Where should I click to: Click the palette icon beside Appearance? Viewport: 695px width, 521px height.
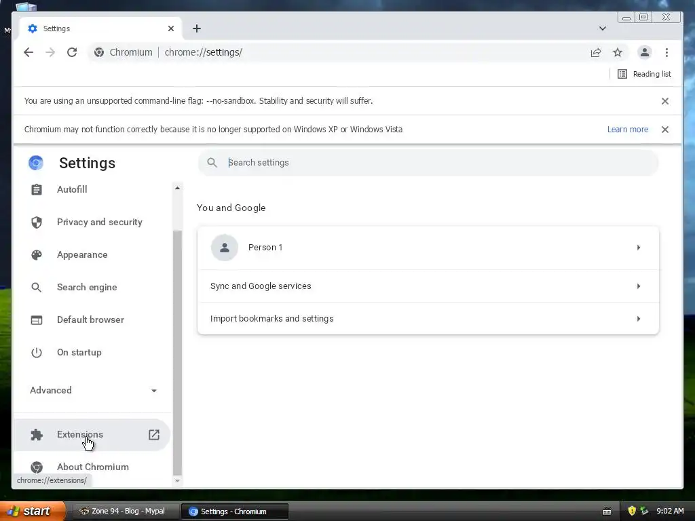click(37, 255)
